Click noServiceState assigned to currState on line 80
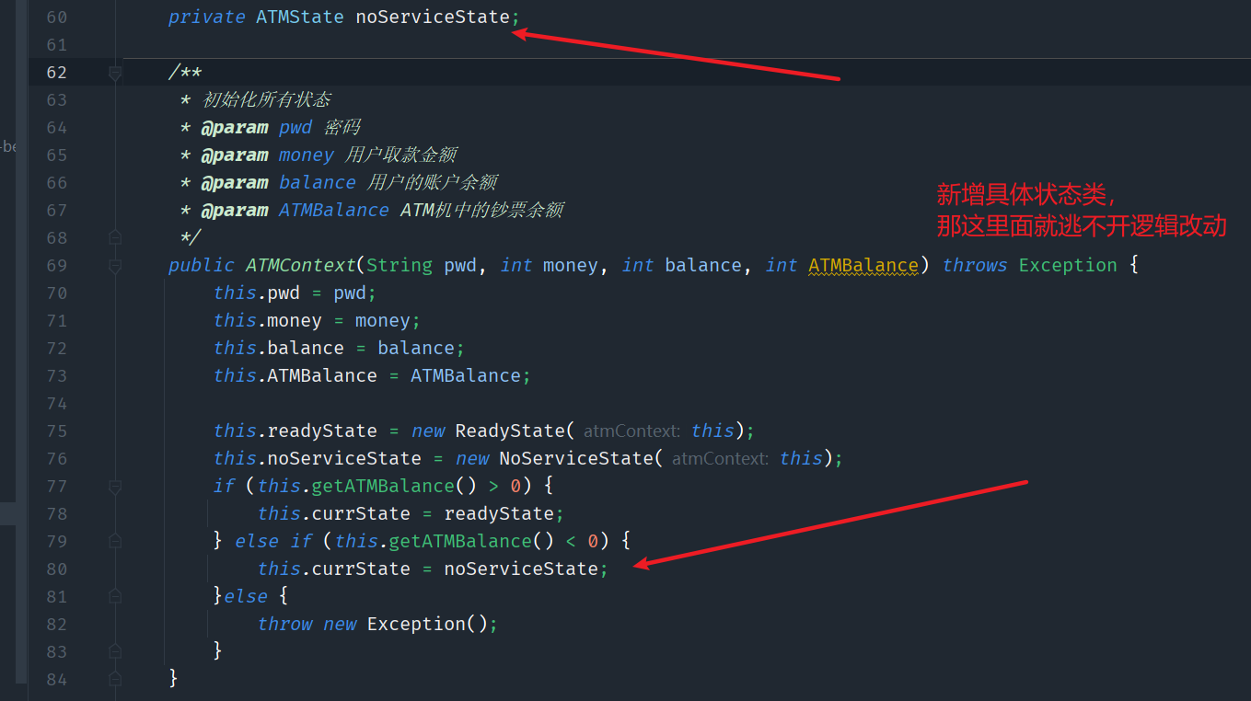 point(521,569)
